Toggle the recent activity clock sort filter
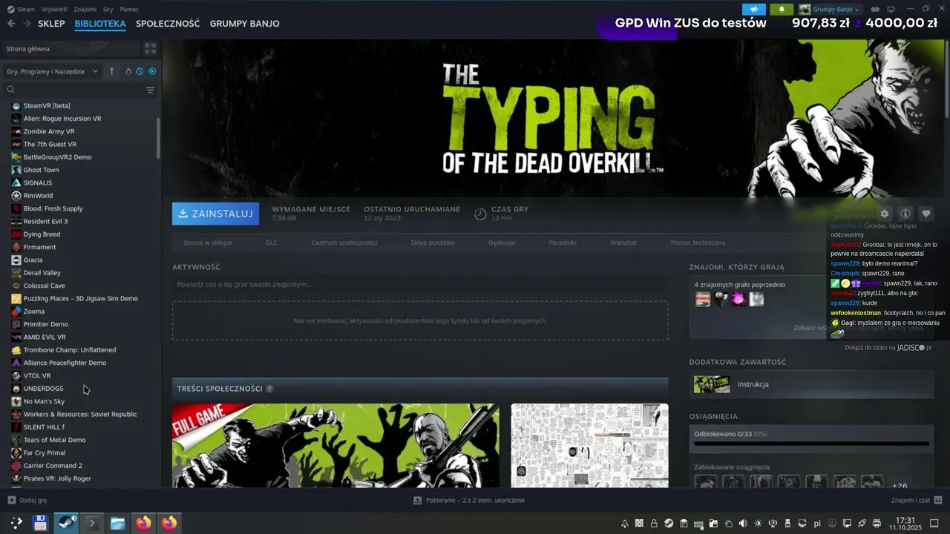950x534 pixels. click(x=140, y=71)
